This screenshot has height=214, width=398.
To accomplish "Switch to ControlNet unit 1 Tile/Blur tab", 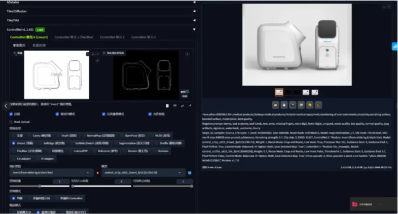I will click(74, 37).
